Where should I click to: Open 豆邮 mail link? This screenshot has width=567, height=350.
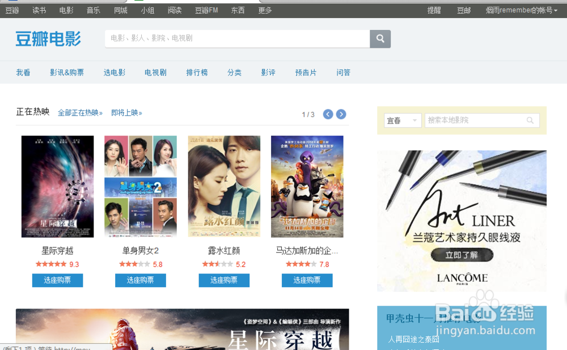point(464,10)
